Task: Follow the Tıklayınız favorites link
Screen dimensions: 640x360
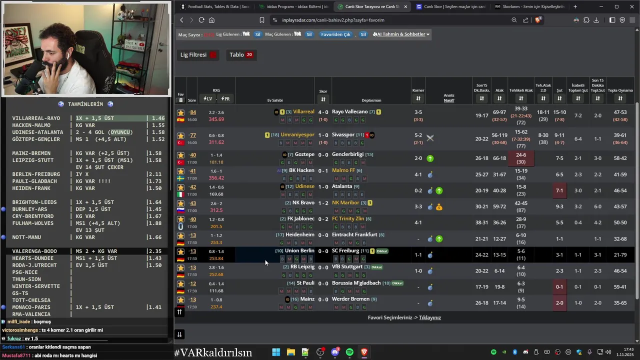Action: [430, 317]
